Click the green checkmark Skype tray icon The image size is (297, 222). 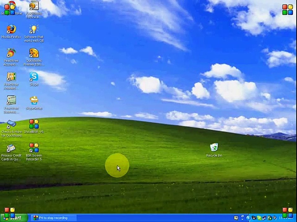[x=259, y=218]
